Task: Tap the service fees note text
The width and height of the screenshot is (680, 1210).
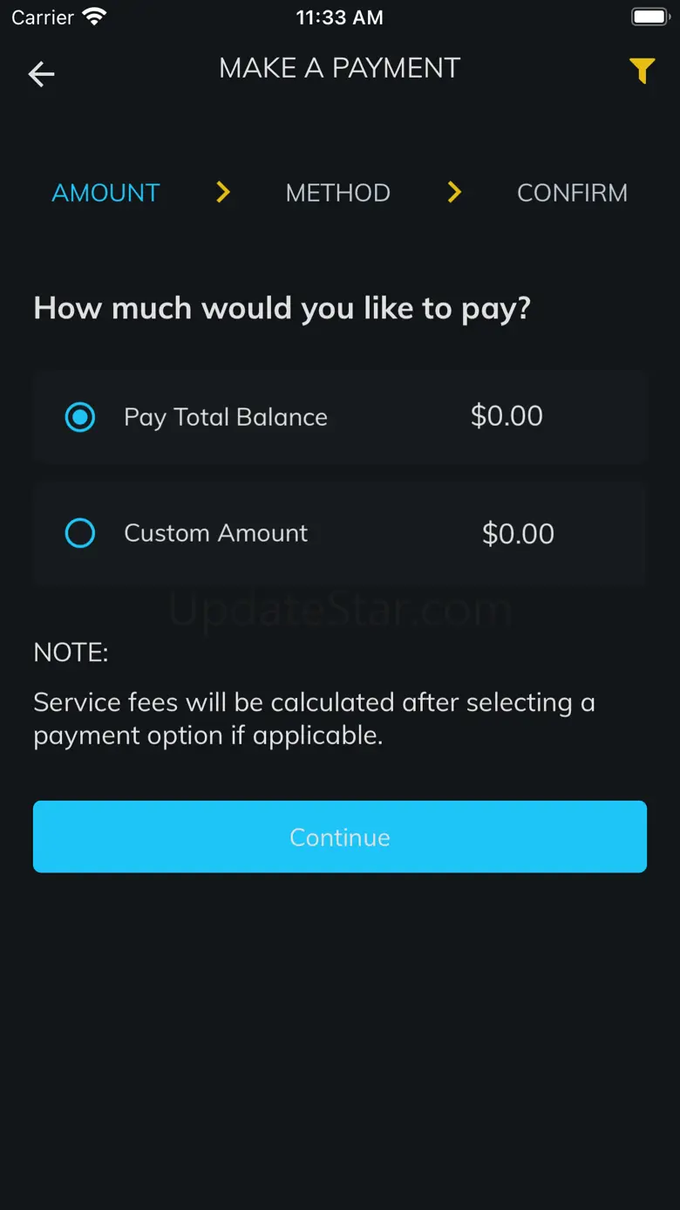Action: [314, 719]
